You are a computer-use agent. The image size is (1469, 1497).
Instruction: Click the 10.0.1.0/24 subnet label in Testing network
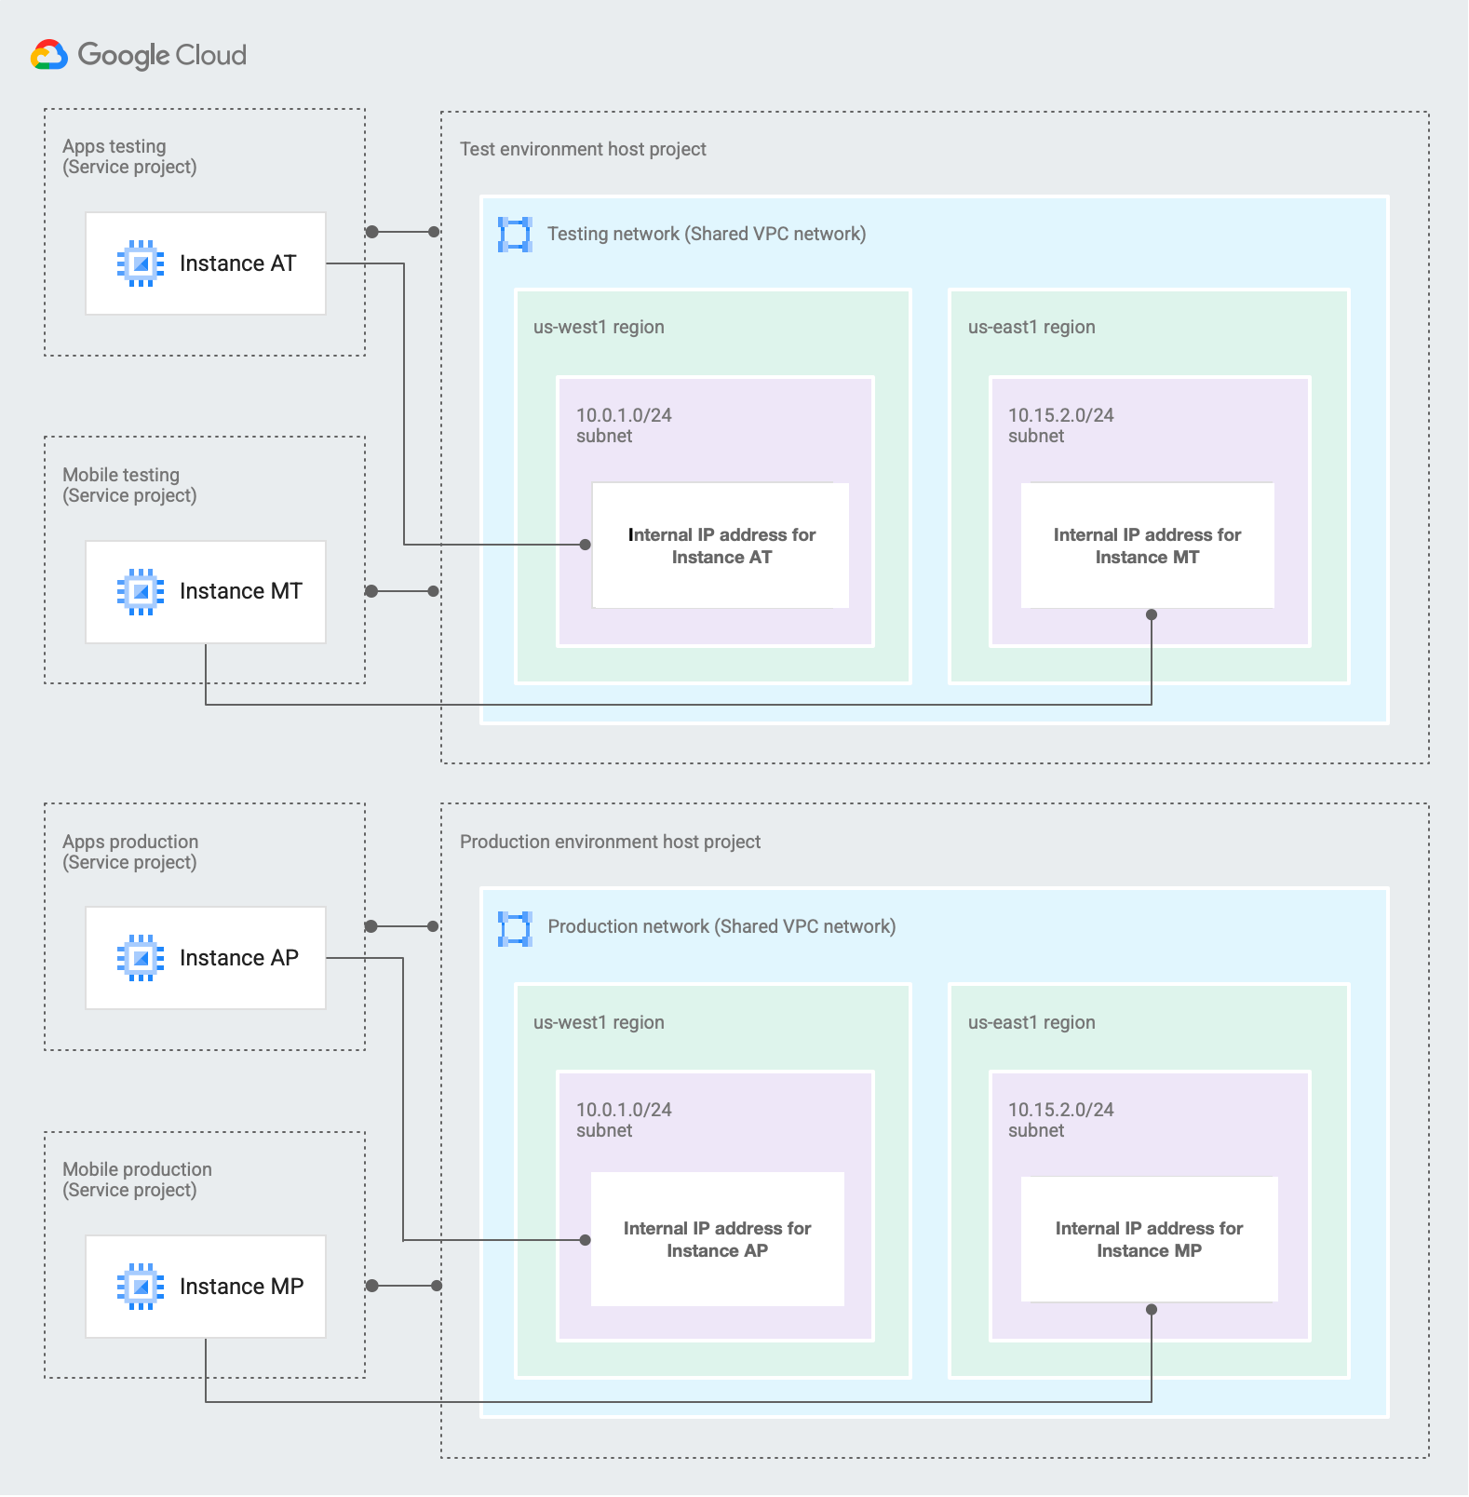coord(623,425)
